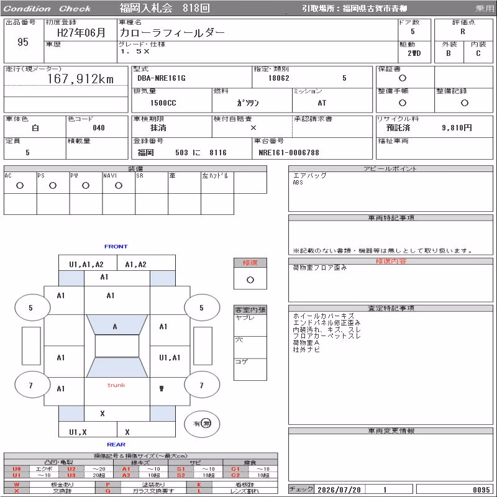Image resolution: width=497 pixels, height=497 pixels.
Task: Click lot number '95' under 出品番号
Action: (23, 42)
